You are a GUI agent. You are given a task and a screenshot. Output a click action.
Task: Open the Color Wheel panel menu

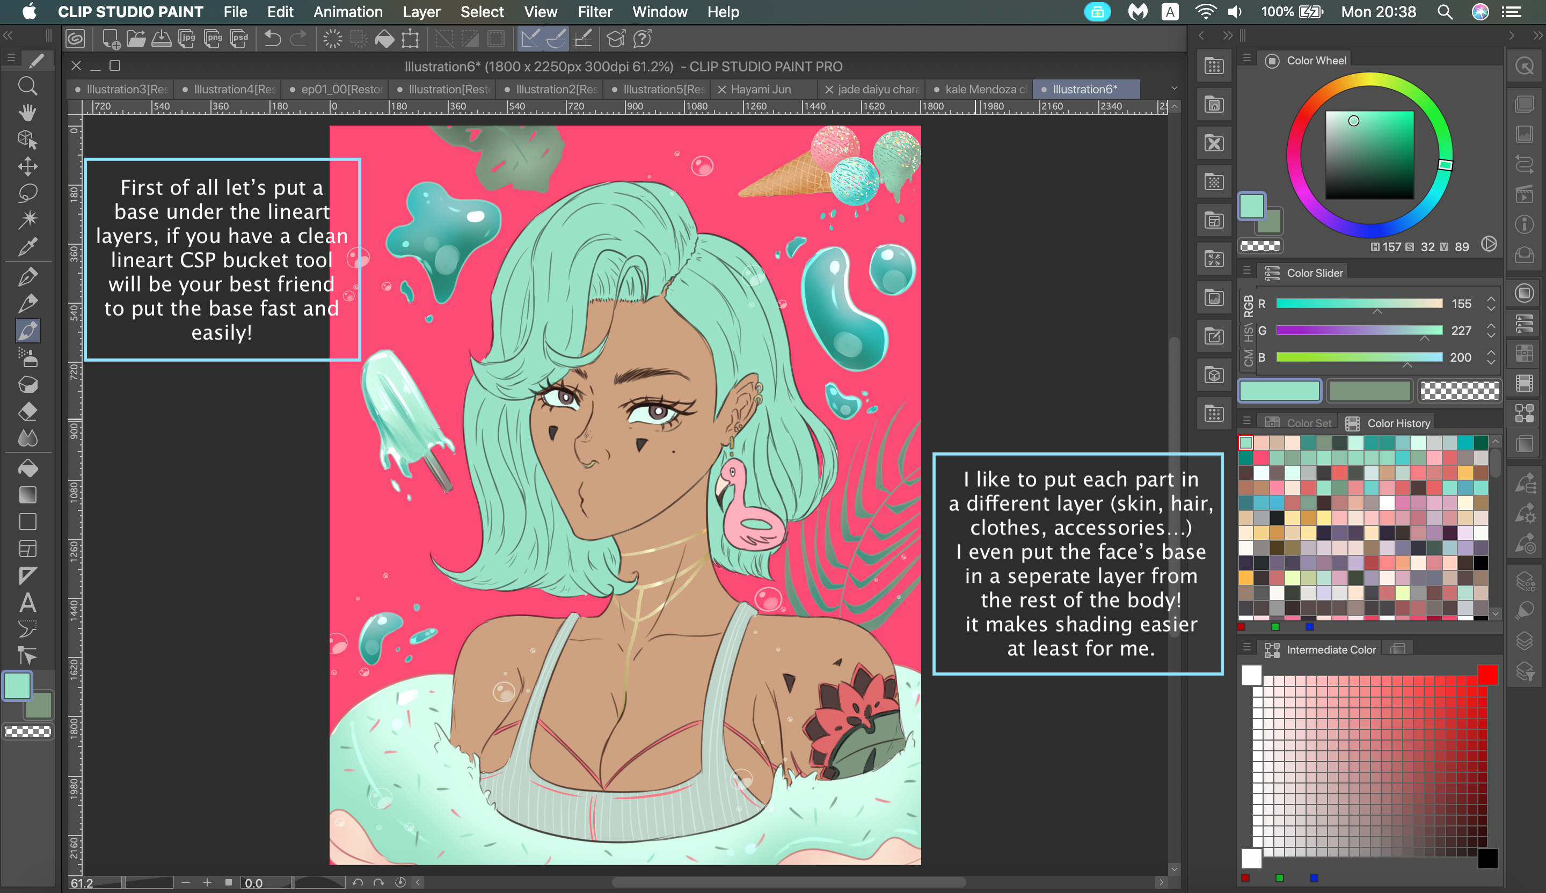point(1246,58)
